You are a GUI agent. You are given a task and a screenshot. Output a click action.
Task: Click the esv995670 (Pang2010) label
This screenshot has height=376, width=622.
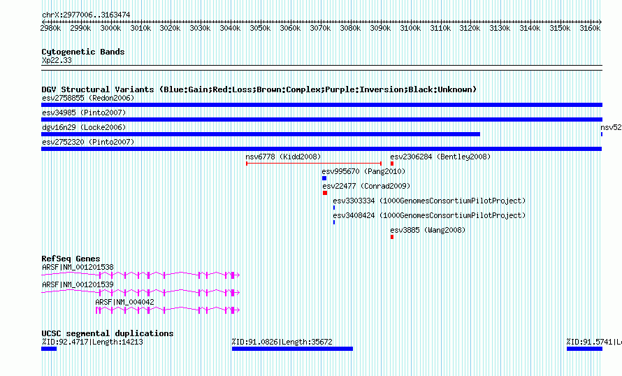pyautogui.click(x=363, y=171)
